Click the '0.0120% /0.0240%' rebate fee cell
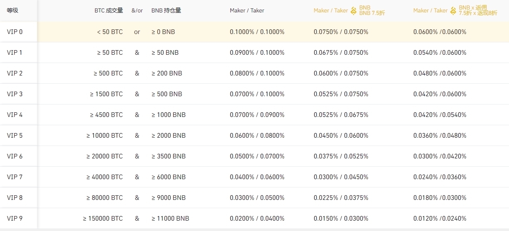This screenshot has height=231, width=509. [440, 219]
